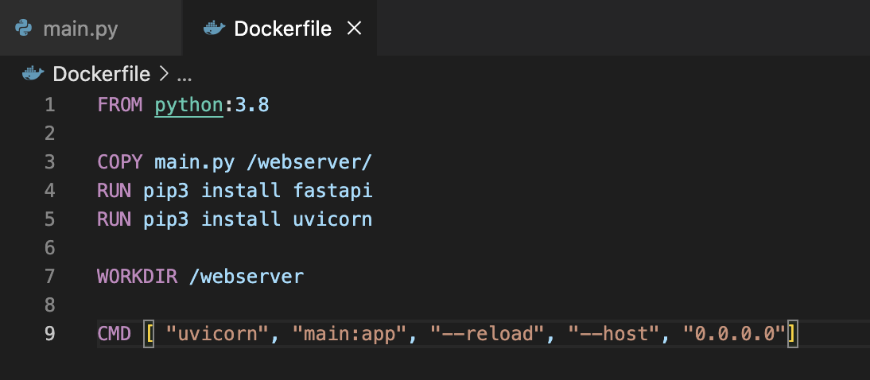Close the Dockerfile tab
Image resolution: width=870 pixels, height=380 pixels.
(355, 29)
